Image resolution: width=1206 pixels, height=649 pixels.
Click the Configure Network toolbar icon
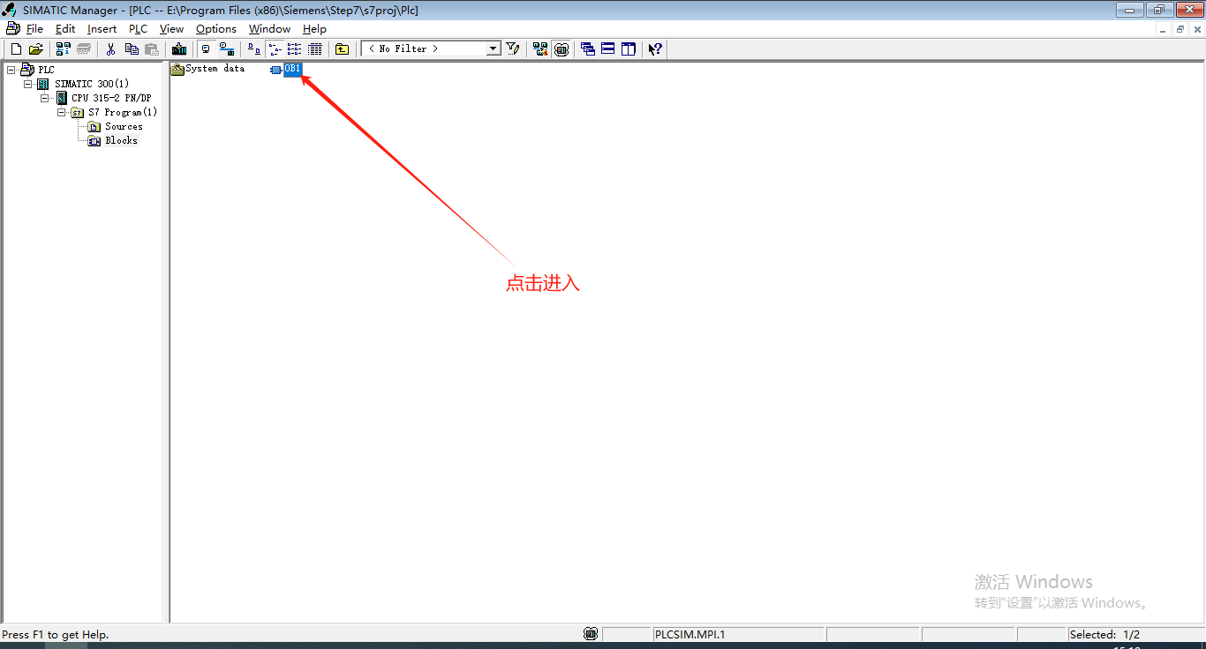pyautogui.click(x=540, y=49)
